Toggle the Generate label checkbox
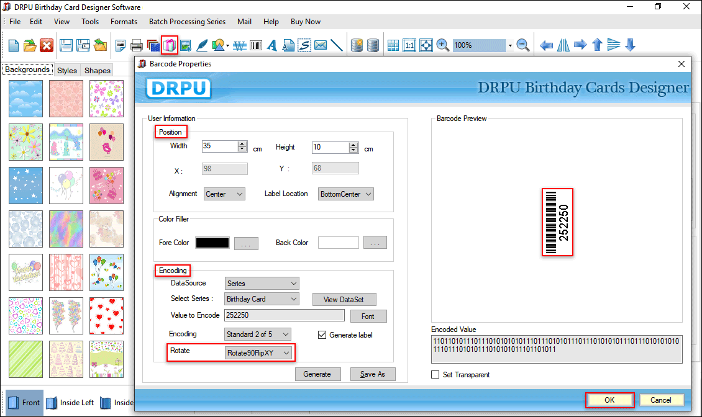Viewport: 702px width, 417px height. click(322, 334)
